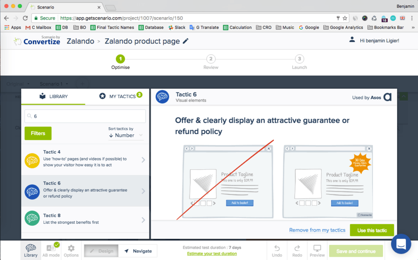Click the Filters button

[38, 133]
